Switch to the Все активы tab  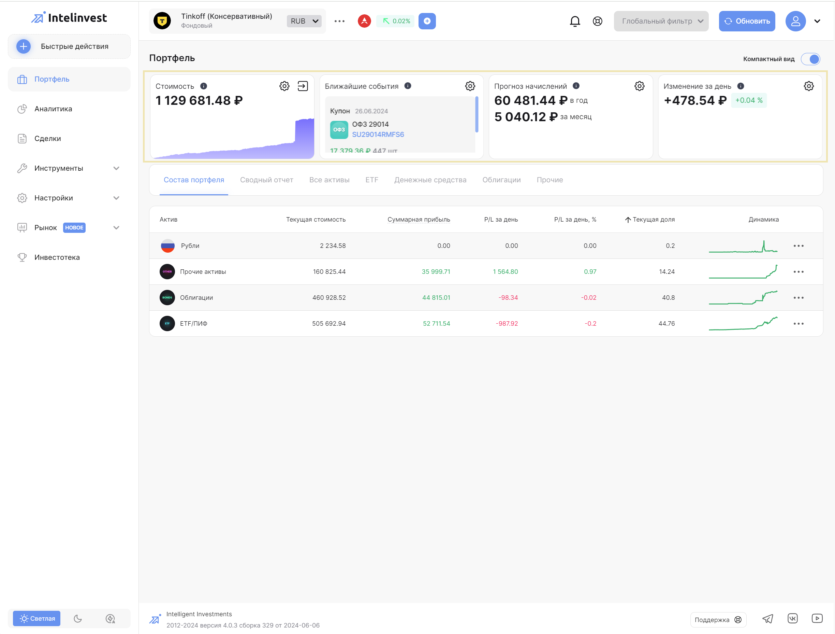pos(329,180)
